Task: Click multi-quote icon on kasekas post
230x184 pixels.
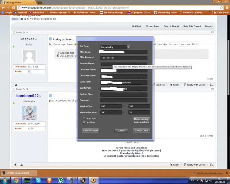Action: pos(212,85)
